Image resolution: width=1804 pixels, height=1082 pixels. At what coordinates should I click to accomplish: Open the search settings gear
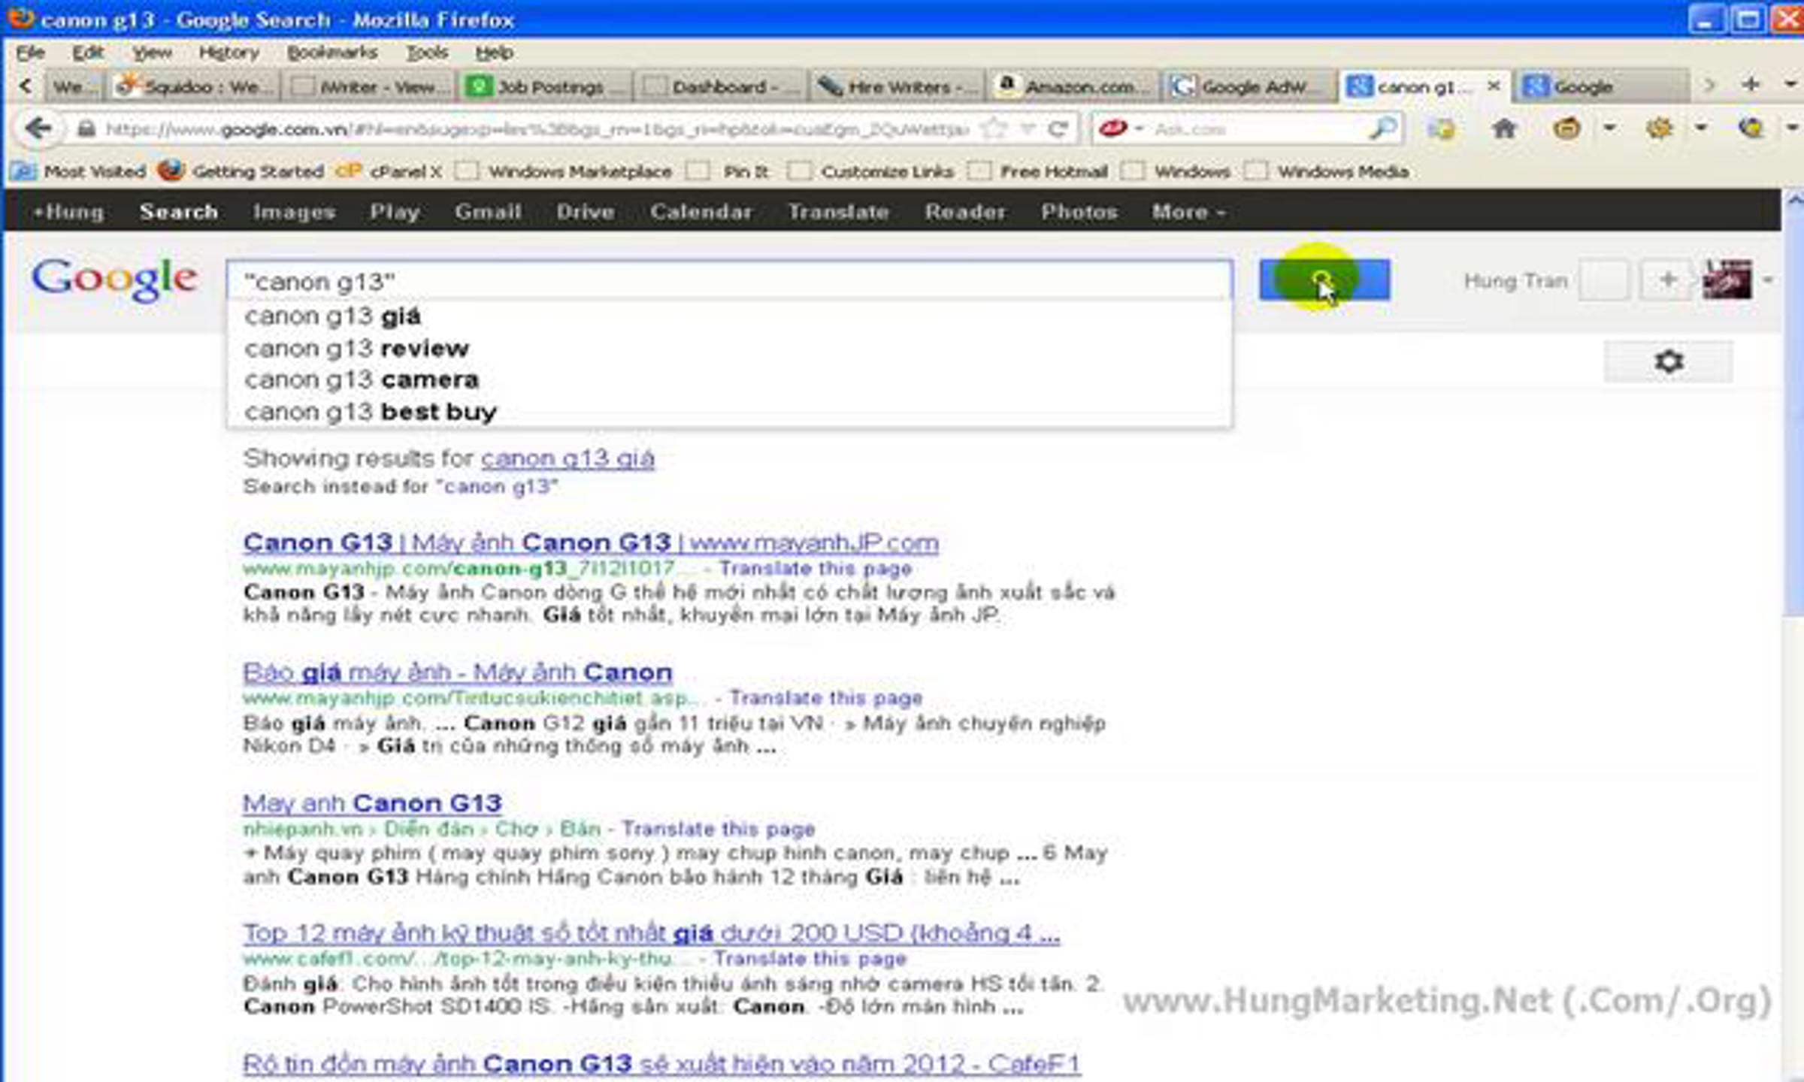(1669, 361)
